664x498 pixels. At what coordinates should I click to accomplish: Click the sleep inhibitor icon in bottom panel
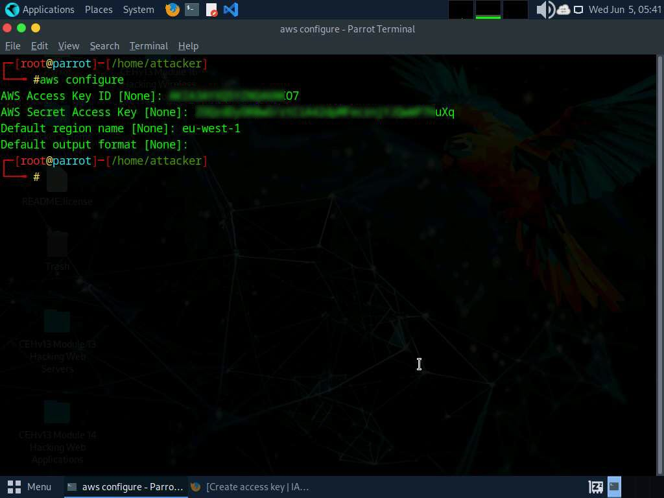click(x=595, y=486)
